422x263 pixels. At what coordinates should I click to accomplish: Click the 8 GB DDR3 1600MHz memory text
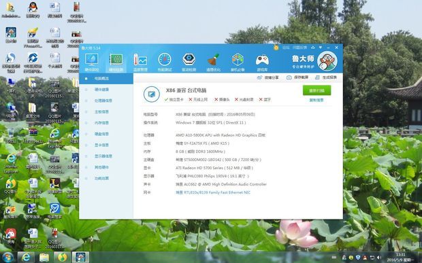(x=200, y=152)
